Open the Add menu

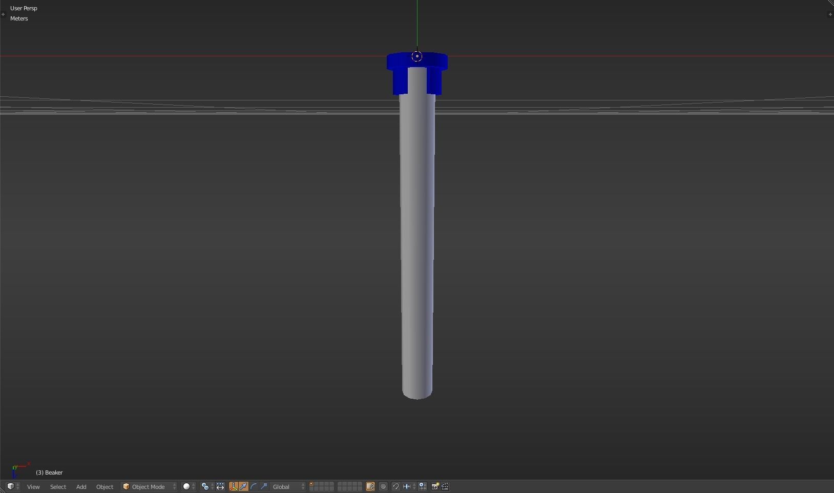81,486
